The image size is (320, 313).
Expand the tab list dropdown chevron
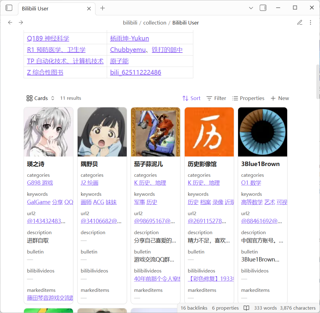point(251,8)
